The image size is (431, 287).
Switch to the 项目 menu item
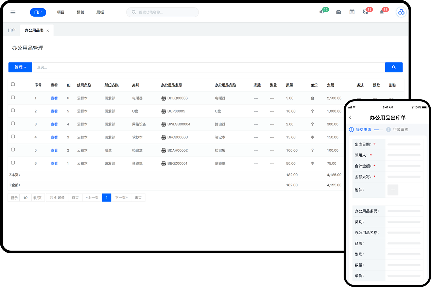coord(61,12)
